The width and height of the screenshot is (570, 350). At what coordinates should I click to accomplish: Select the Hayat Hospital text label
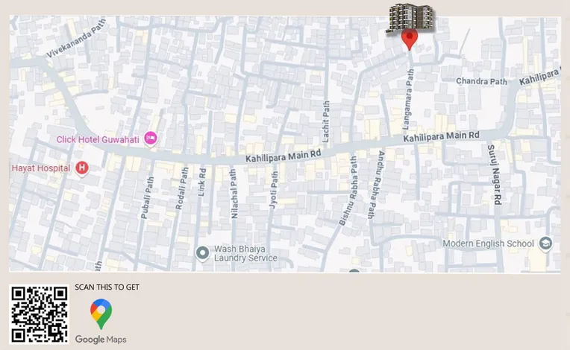coord(41,168)
